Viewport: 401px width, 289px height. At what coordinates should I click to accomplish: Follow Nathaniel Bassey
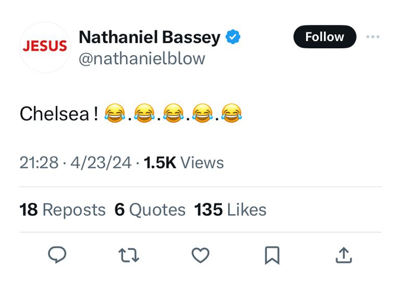pos(324,37)
